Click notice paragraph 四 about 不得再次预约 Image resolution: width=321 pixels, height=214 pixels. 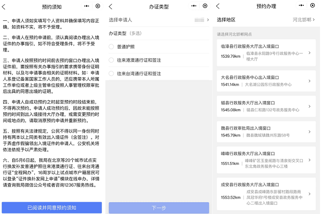pos(51,111)
